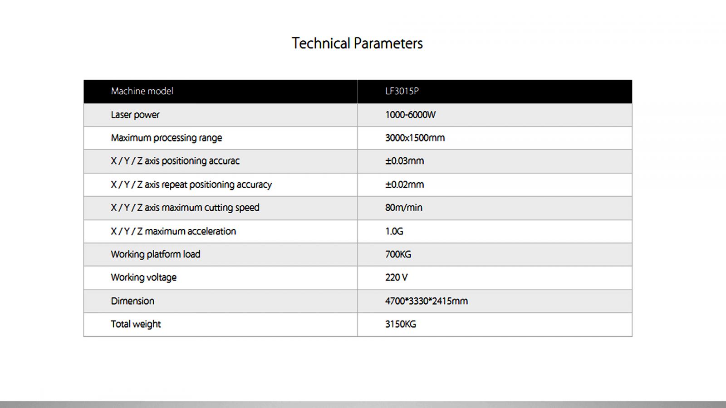The height and width of the screenshot is (408, 726).
Task: Click the 3150KG total weight value
Action: (x=400, y=324)
